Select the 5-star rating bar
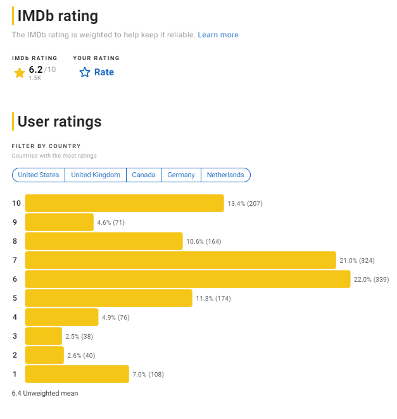 (109, 298)
